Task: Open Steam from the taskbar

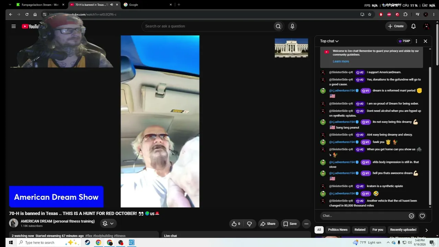Action: click(x=87, y=243)
